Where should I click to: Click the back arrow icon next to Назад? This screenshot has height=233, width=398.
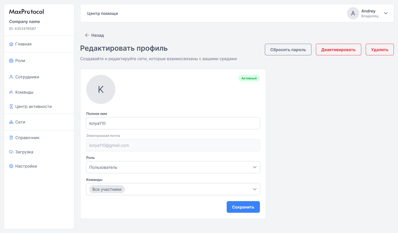tap(87, 35)
